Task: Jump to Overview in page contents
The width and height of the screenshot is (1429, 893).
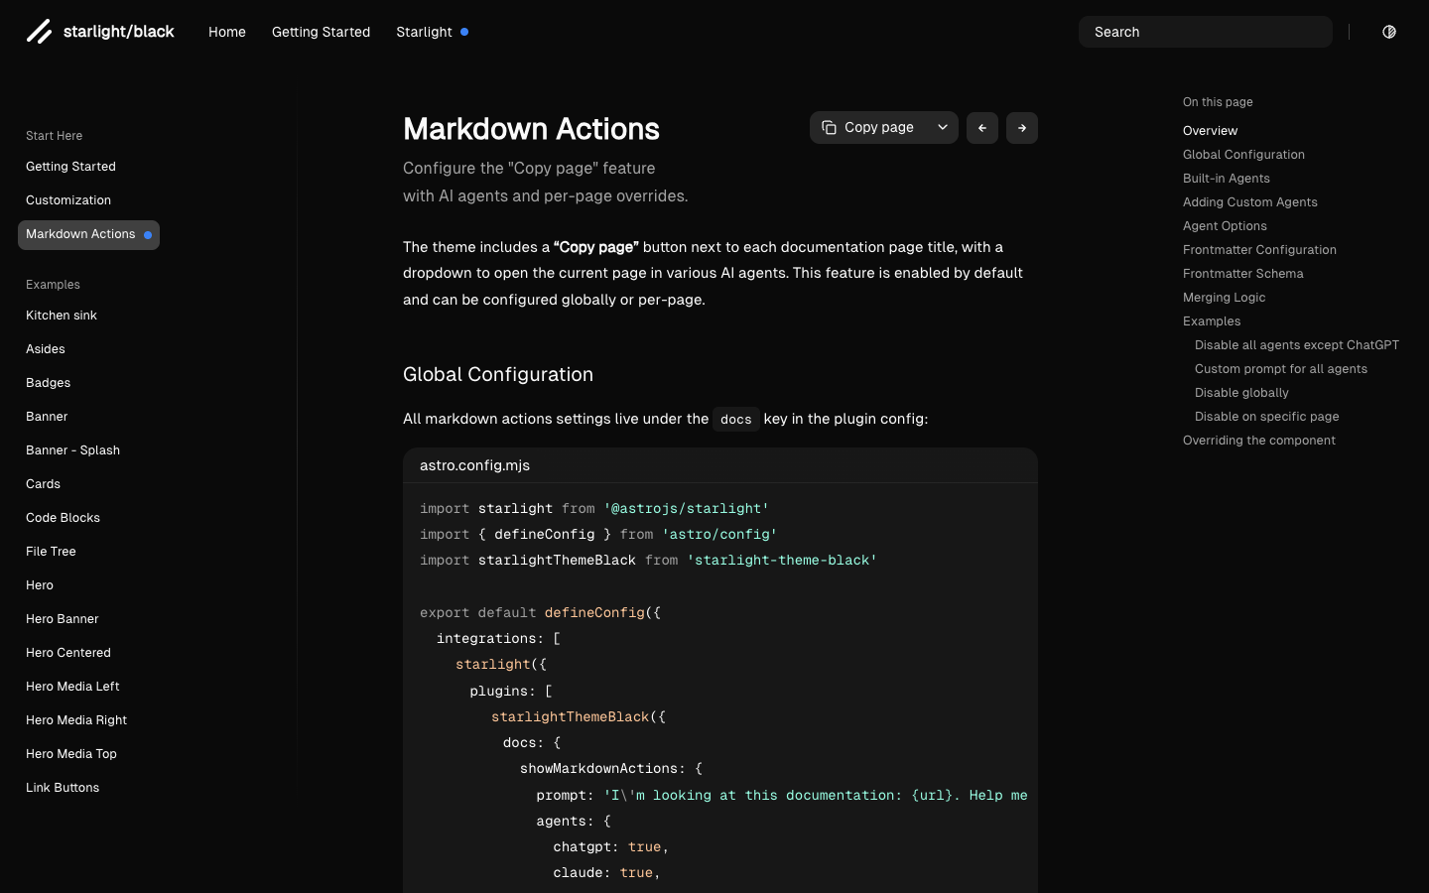Action: tap(1210, 131)
